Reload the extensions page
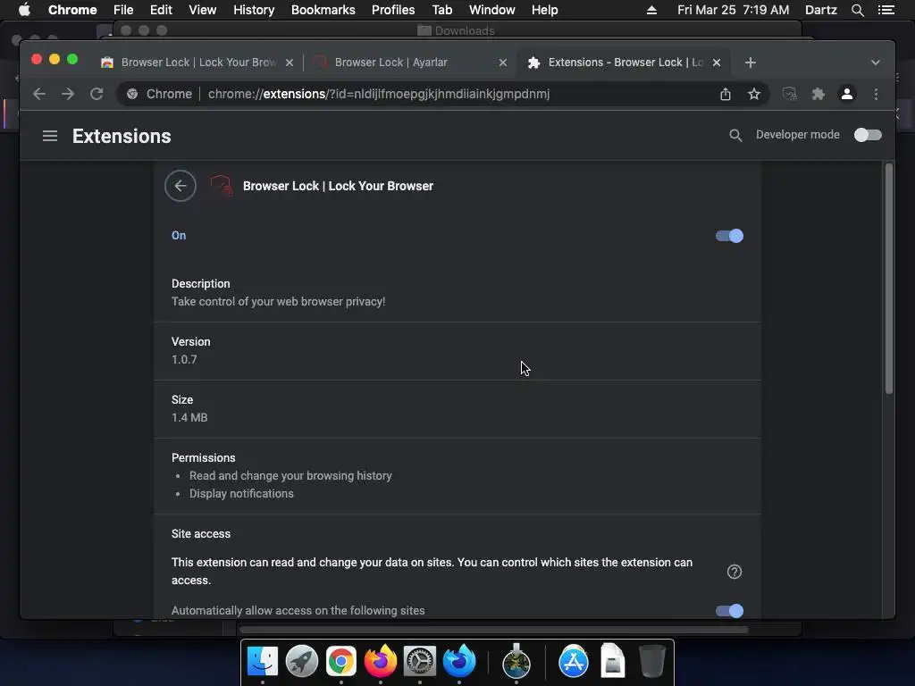915x686 pixels. (97, 94)
